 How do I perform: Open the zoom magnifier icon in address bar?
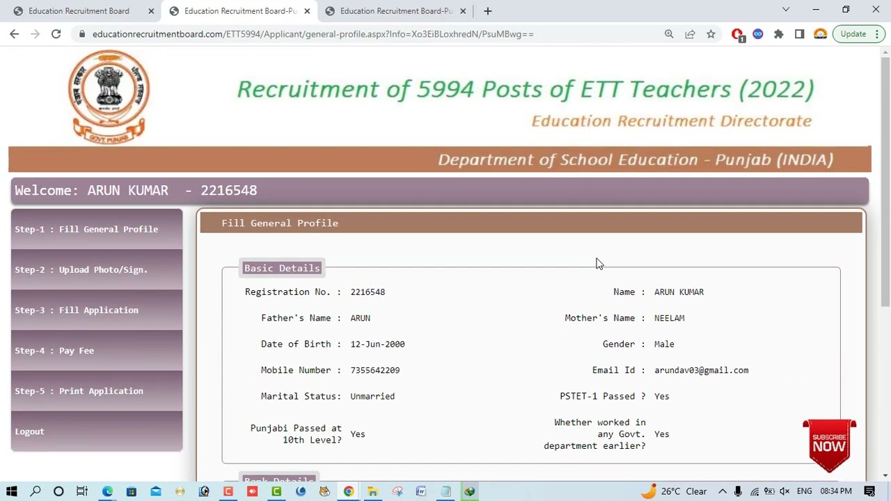[669, 34]
